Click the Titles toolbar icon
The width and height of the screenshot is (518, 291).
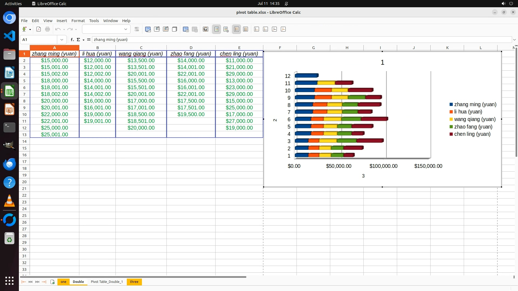tap(205, 29)
